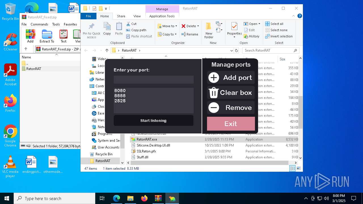Screen dimensions: 363x204
Task: Click the Add port button
Action: [x=231, y=77]
